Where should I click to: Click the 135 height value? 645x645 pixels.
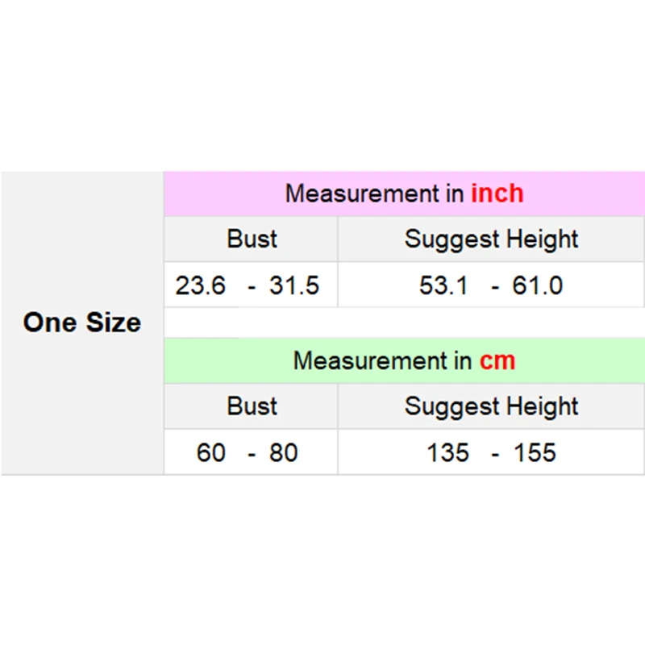tap(447, 452)
